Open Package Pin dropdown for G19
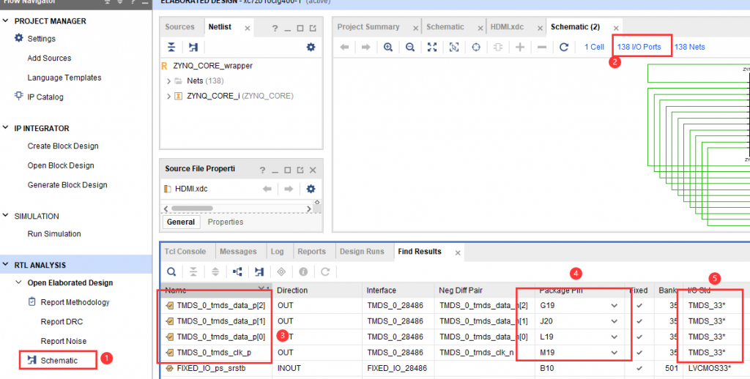The height and width of the screenshot is (379, 750). [x=615, y=305]
